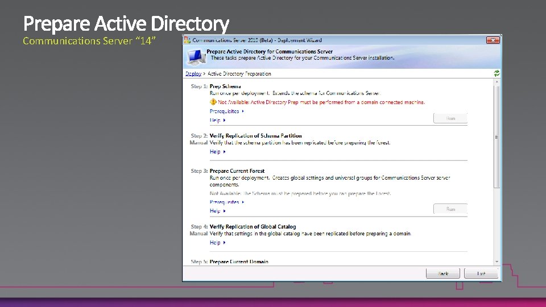This screenshot has height=307, width=546.
Task: Click the Prepare Current Forest title
Action: [237, 171]
